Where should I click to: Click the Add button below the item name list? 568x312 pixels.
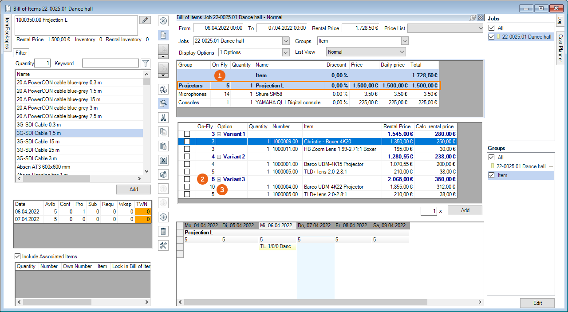pos(133,190)
